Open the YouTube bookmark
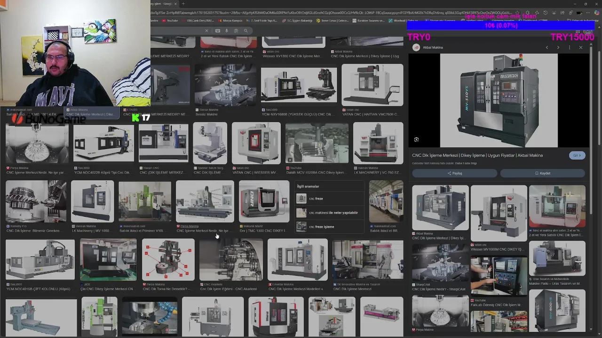The image size is (602, 338). click(x=170, y=21)
